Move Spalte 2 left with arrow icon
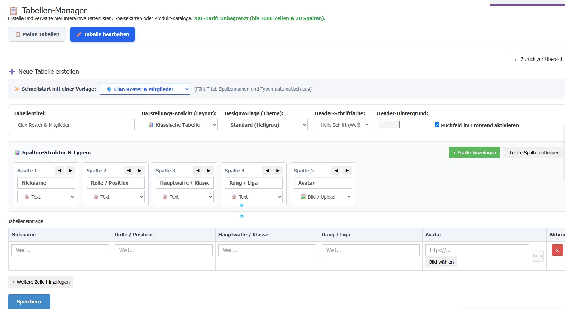The image size is (565, 309). click(129, 171)
